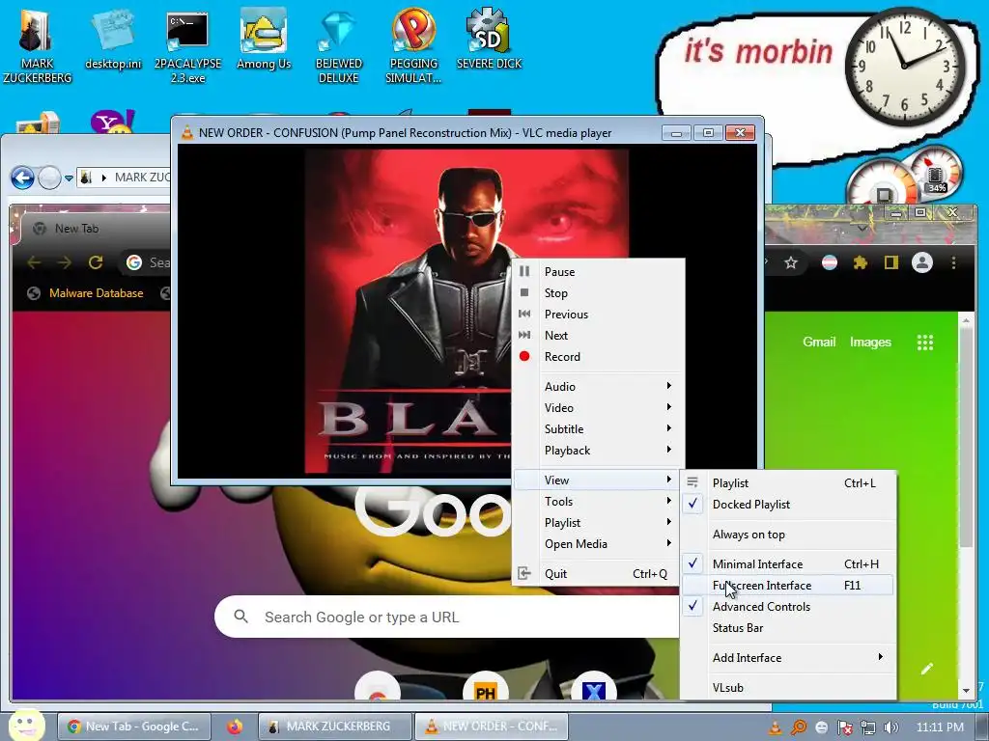This screenshot has height=741, width=989.
Task: Click New Tab - Google Chrome taskbar button
Action: [133, 727]
